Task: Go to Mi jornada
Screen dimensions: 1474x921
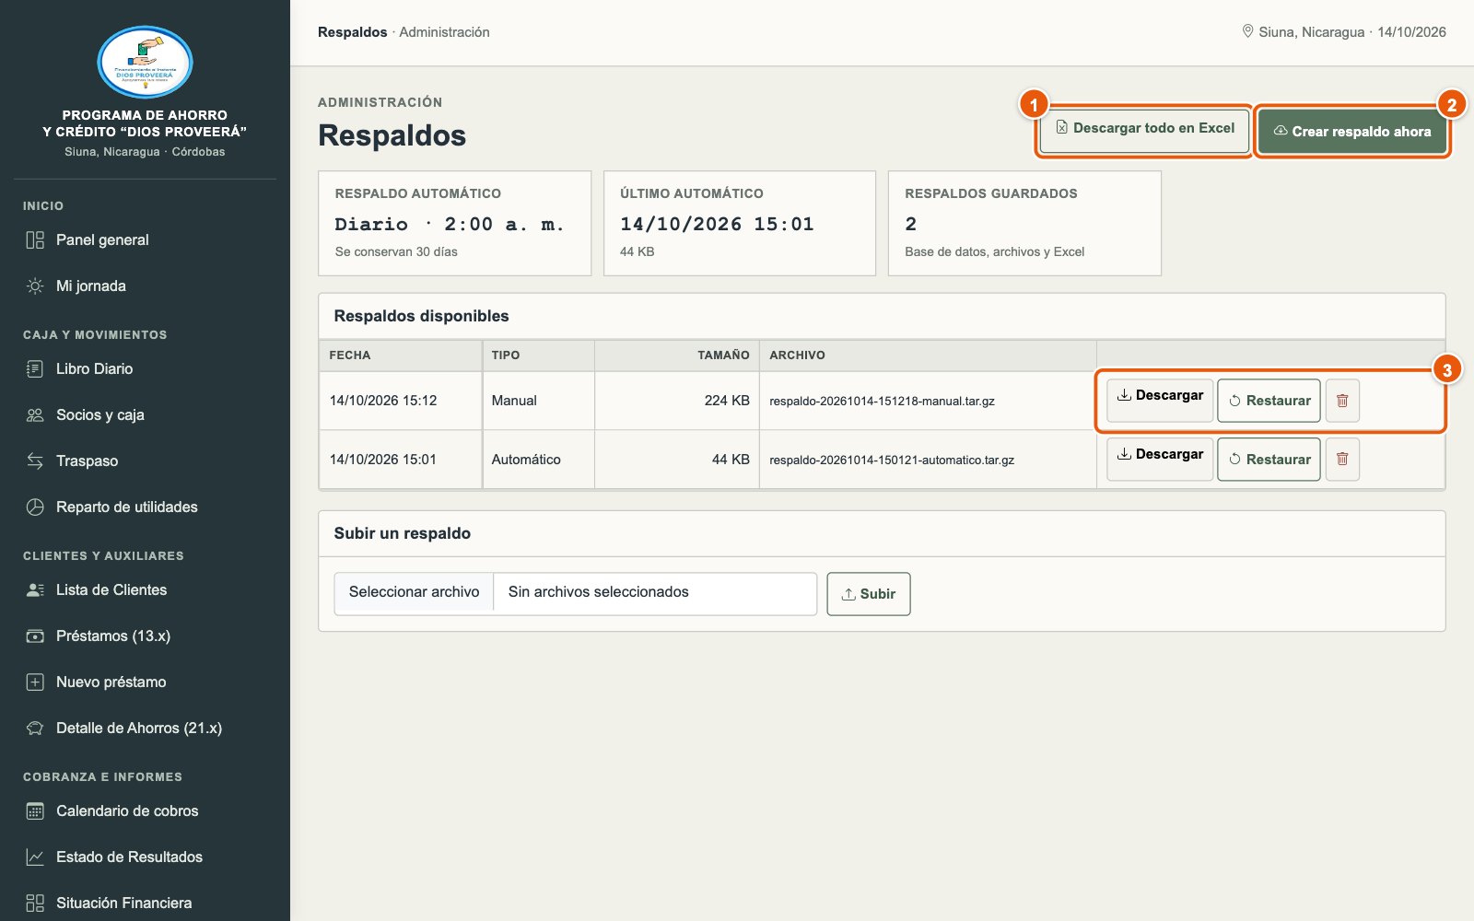Action: click(145, 286)
